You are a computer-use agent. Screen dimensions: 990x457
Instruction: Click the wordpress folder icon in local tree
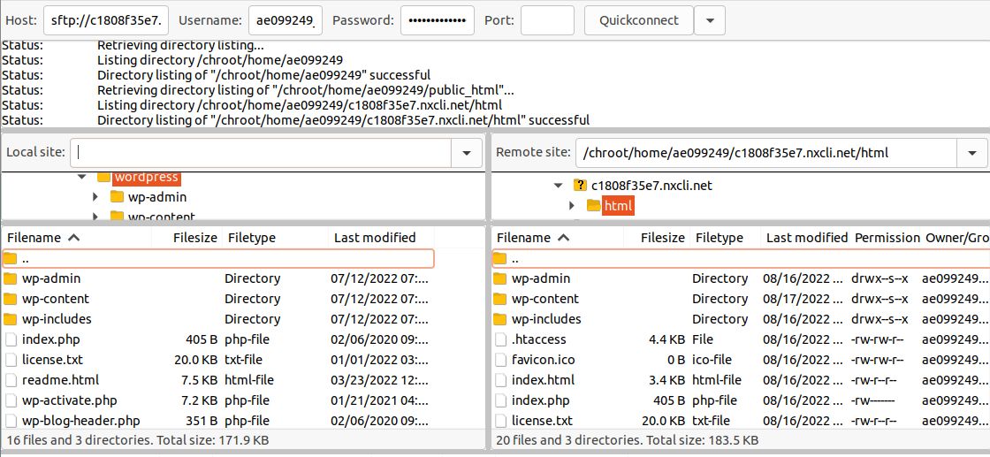[103, 178]
